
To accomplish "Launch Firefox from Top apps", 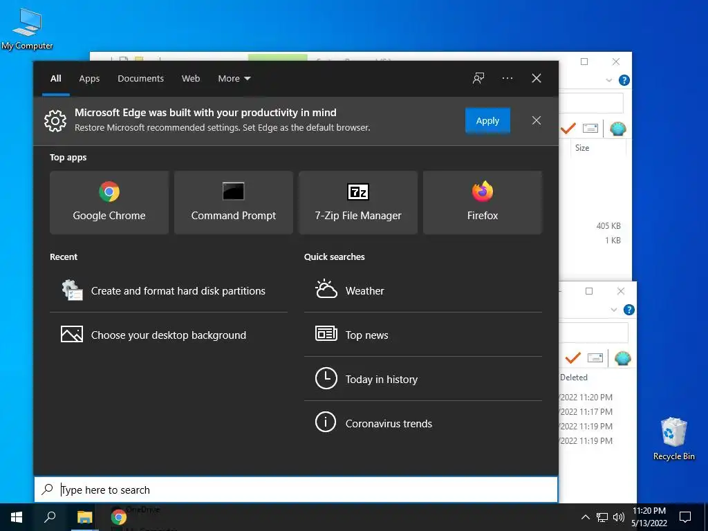I will 482,203.
